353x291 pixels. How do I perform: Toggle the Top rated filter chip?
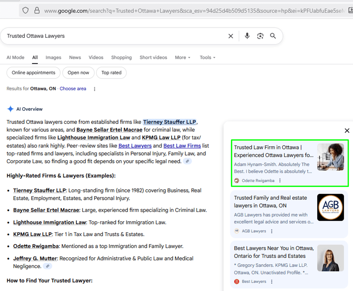[x=111, y=73]
